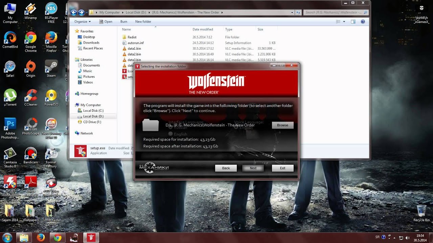Open the Windows Start menu

pyautogui.click(x=7, y=238)
